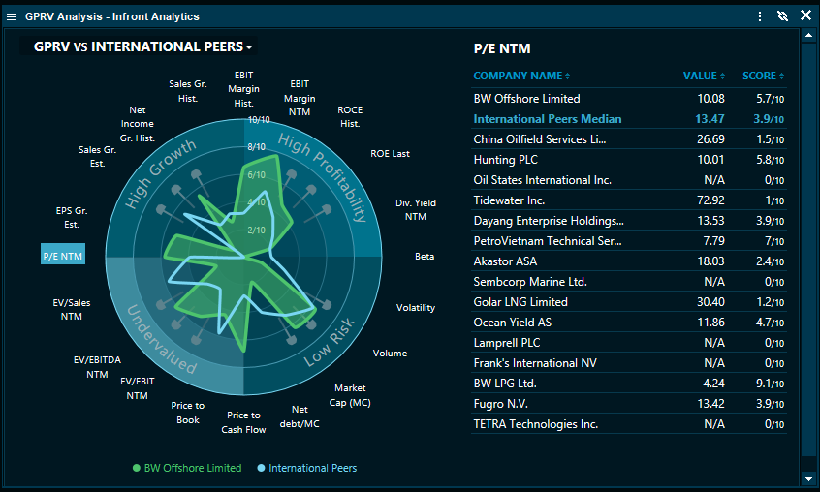
Task: Click the unlink window chain icon
Action: (782, 15)
